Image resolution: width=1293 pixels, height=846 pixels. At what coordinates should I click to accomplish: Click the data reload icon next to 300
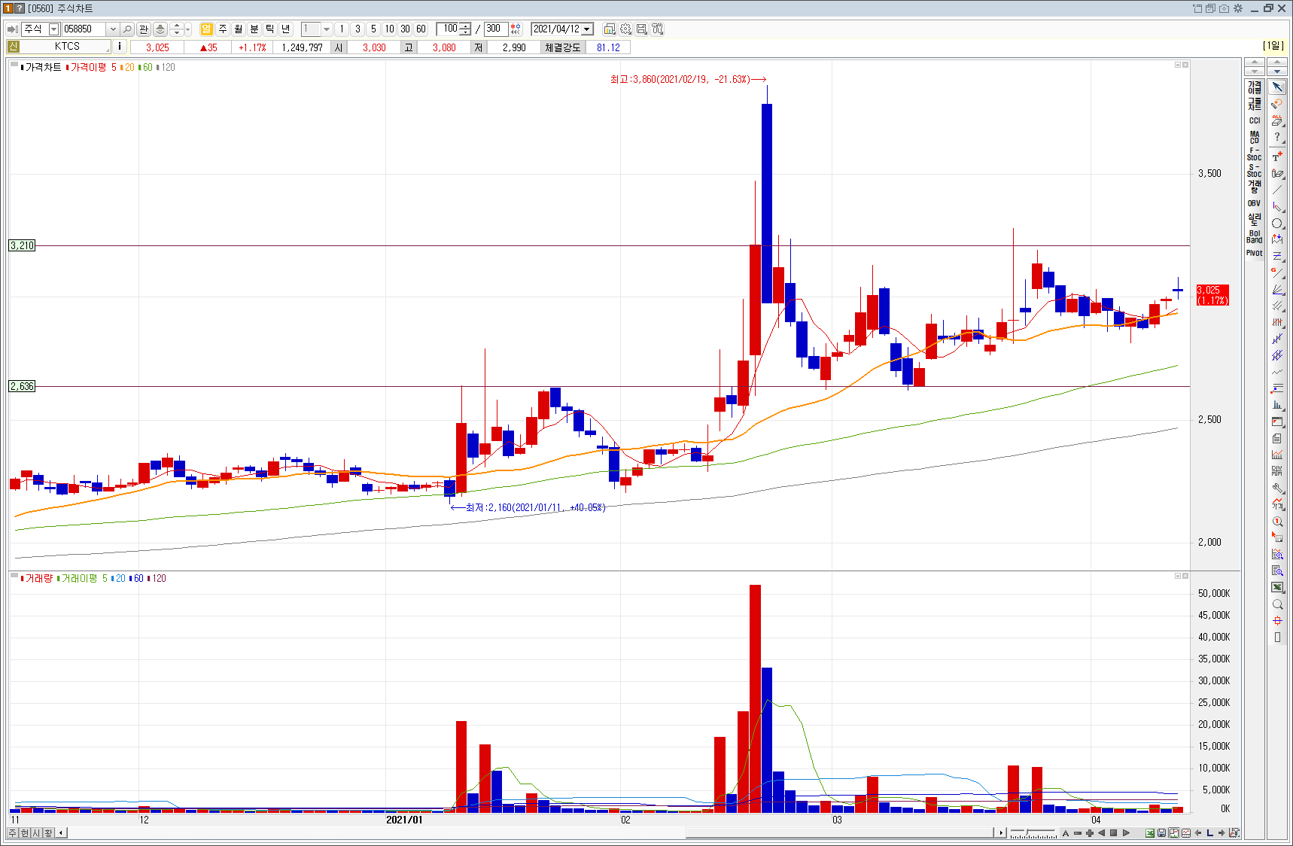tap(516, 29)
